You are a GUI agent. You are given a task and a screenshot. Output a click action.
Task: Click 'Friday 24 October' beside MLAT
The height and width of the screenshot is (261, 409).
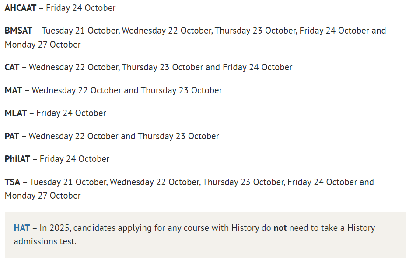tap(71, 113)
